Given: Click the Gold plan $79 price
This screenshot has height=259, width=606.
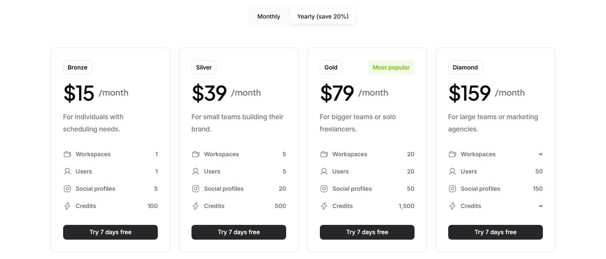Looking at the screenshot, I should pos(337,93).
